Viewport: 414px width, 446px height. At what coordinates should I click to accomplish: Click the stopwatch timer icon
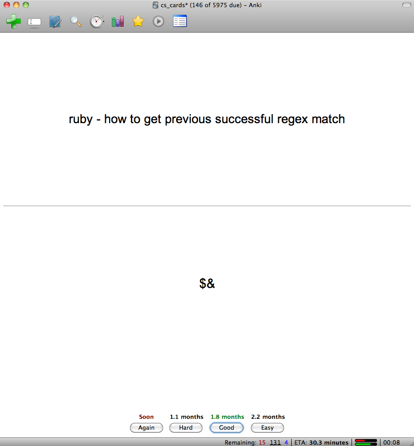[96, 21]
